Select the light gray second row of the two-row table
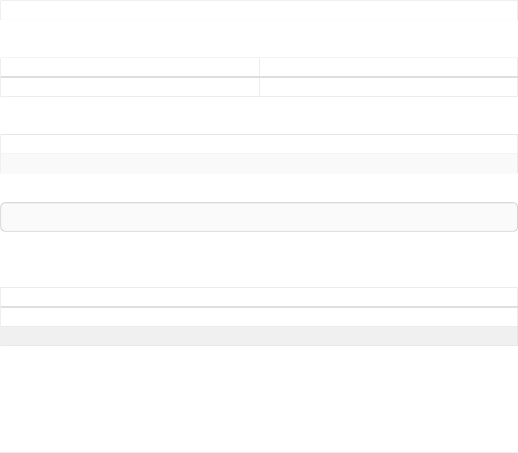This screenshot has width=518, height=453. (259, 163)
